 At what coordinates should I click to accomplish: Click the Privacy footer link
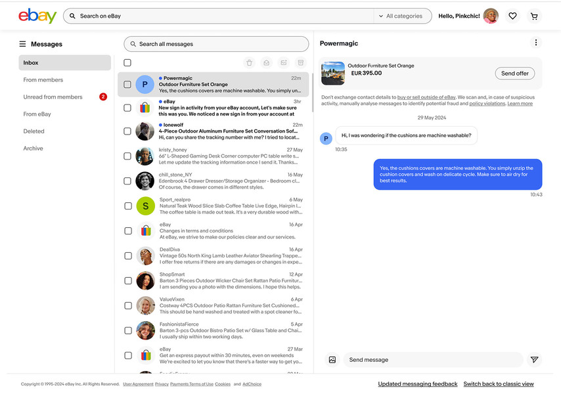pyautogui.click(x=162, y=384)
